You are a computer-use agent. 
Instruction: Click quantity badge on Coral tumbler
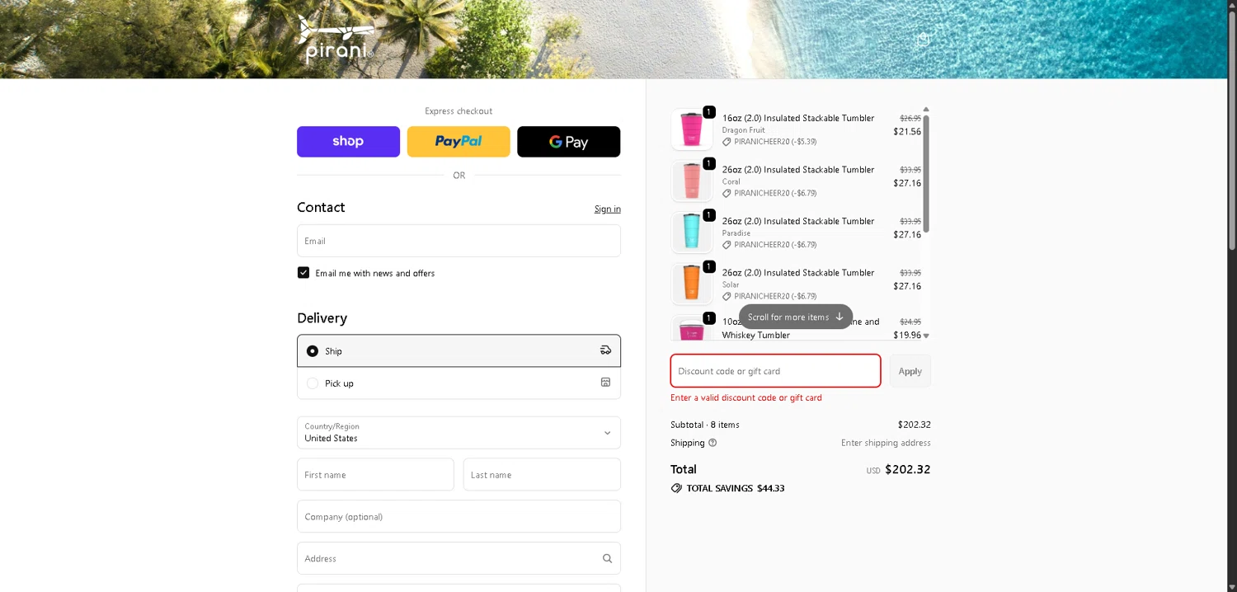pyautogui.click(x=708, y=163)
